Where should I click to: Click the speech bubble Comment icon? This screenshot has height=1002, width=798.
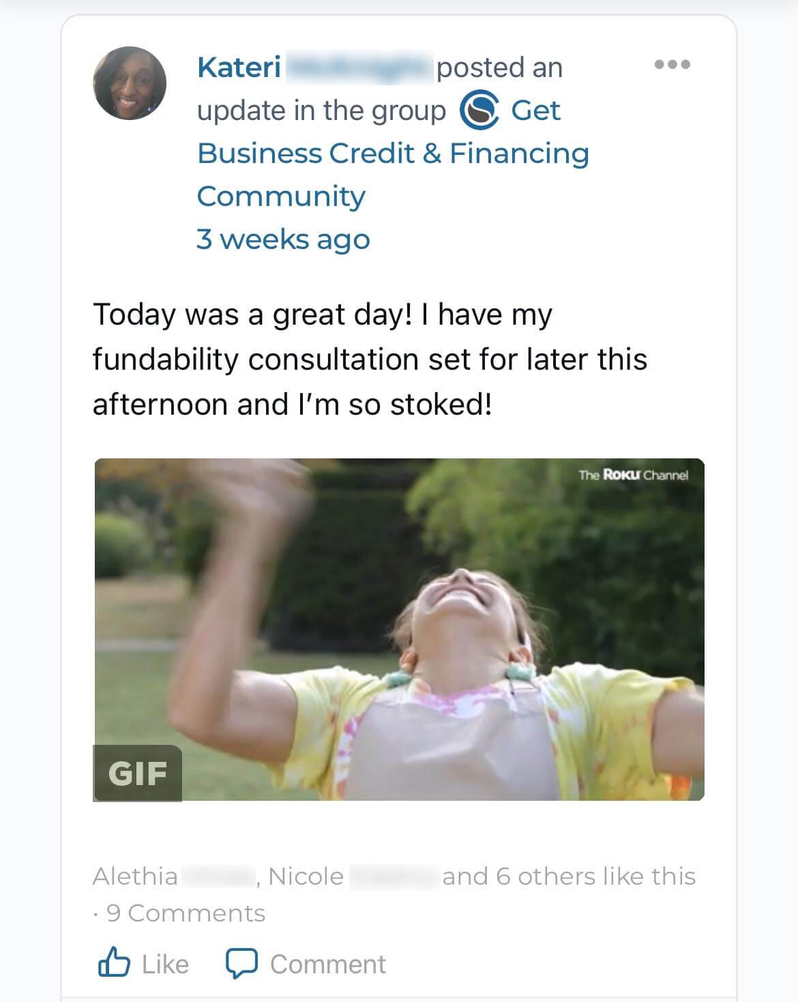(241, 964)
